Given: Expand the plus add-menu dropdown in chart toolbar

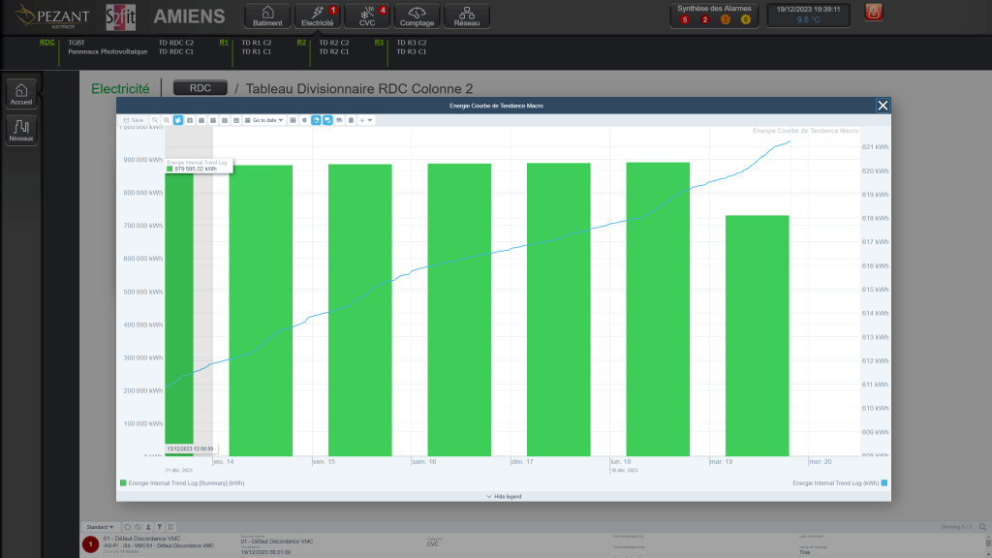Looking at the screenshot, I should 366,120.
